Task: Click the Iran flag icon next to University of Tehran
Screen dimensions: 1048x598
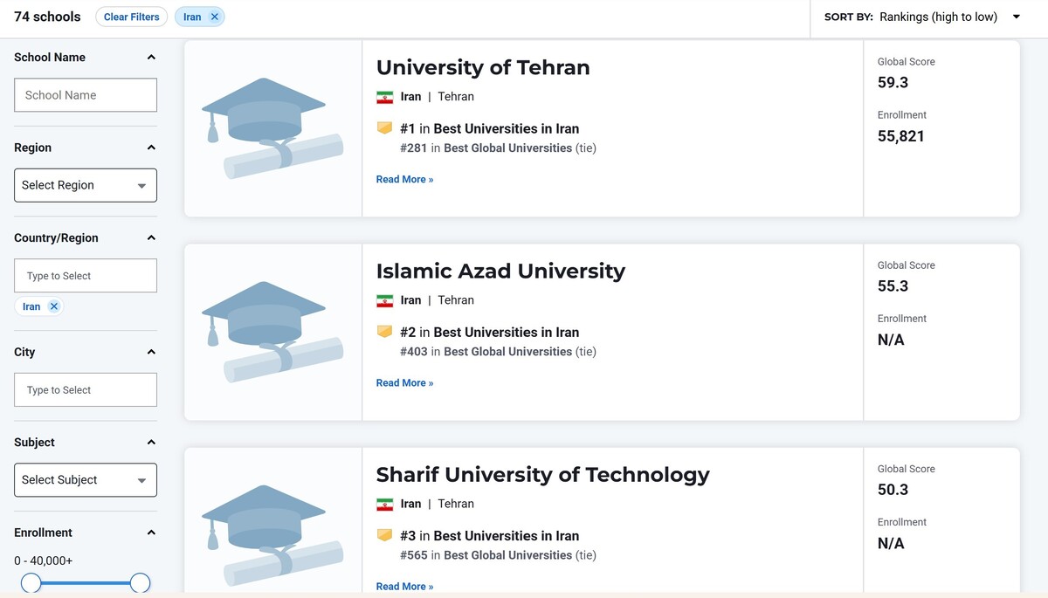Action: click(385, 97)
